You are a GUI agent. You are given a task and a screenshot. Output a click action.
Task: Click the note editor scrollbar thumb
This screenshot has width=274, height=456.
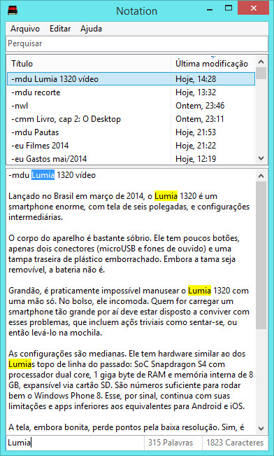pos(261,256)
